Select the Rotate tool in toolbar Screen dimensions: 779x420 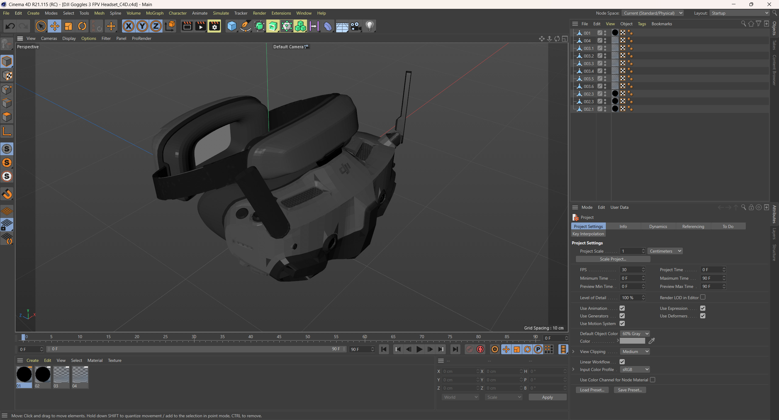click(x=82, y=26)
